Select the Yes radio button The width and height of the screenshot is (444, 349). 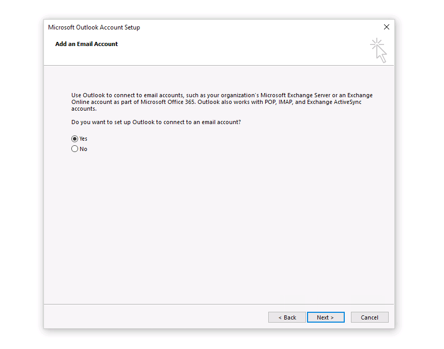75,139
